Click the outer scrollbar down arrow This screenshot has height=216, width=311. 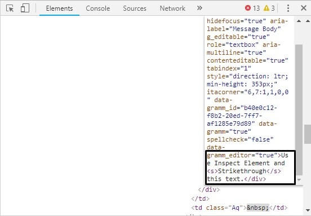pos(308,210)
